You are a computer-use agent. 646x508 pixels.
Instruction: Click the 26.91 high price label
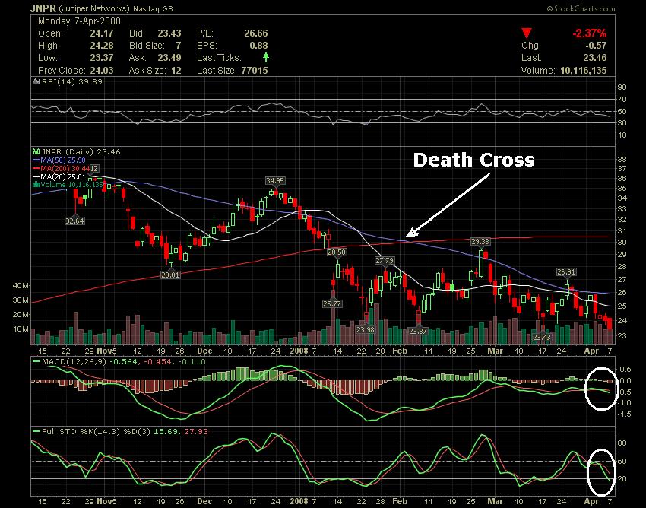pos(566,271)
